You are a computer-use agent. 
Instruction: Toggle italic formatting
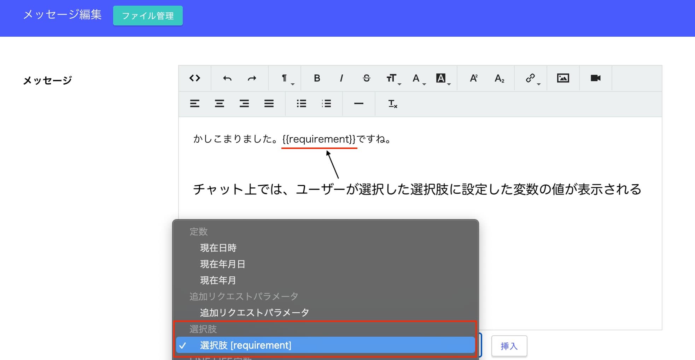[x=341, y=78]
